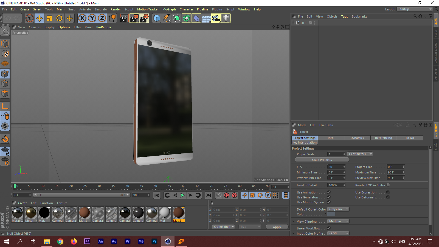Select the Live Selection tool
Viewport: 439px width, 247px height.
coord(29,18)
